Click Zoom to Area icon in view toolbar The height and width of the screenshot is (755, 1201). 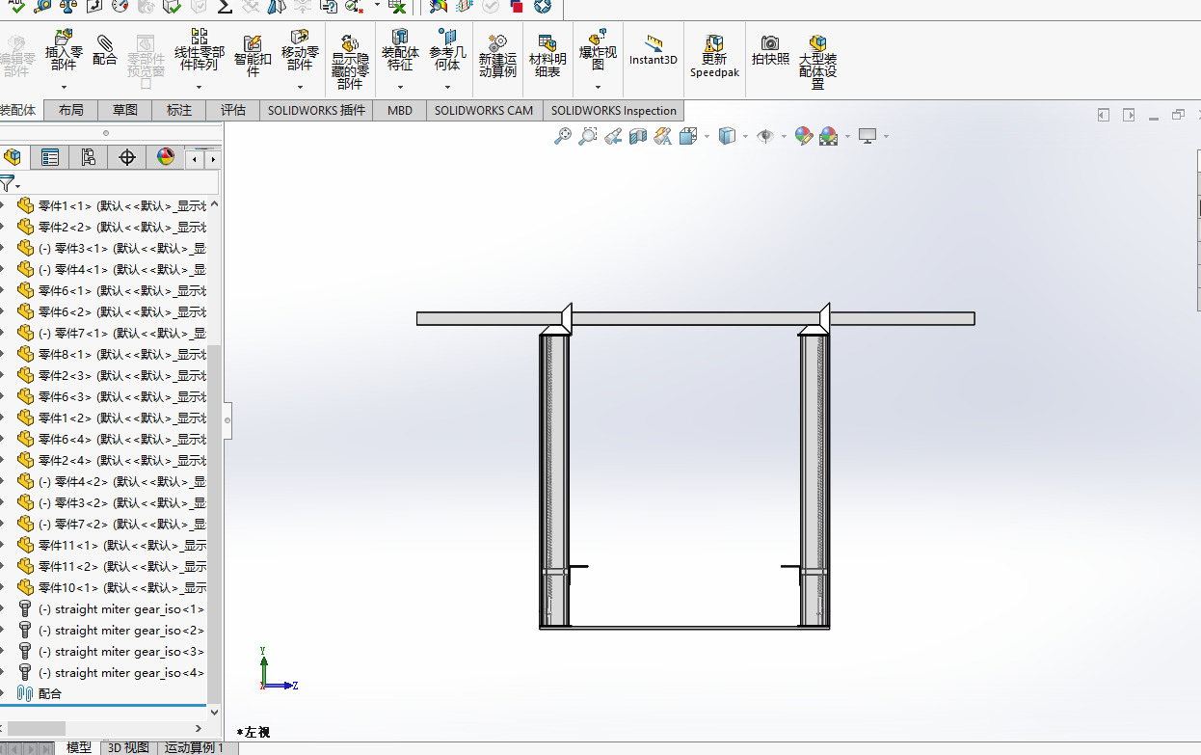tap(588, 137)
